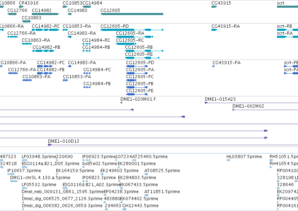Click transcript label CG12605-RA
This screenshot has width=298, height=211.
pos(130,33)
